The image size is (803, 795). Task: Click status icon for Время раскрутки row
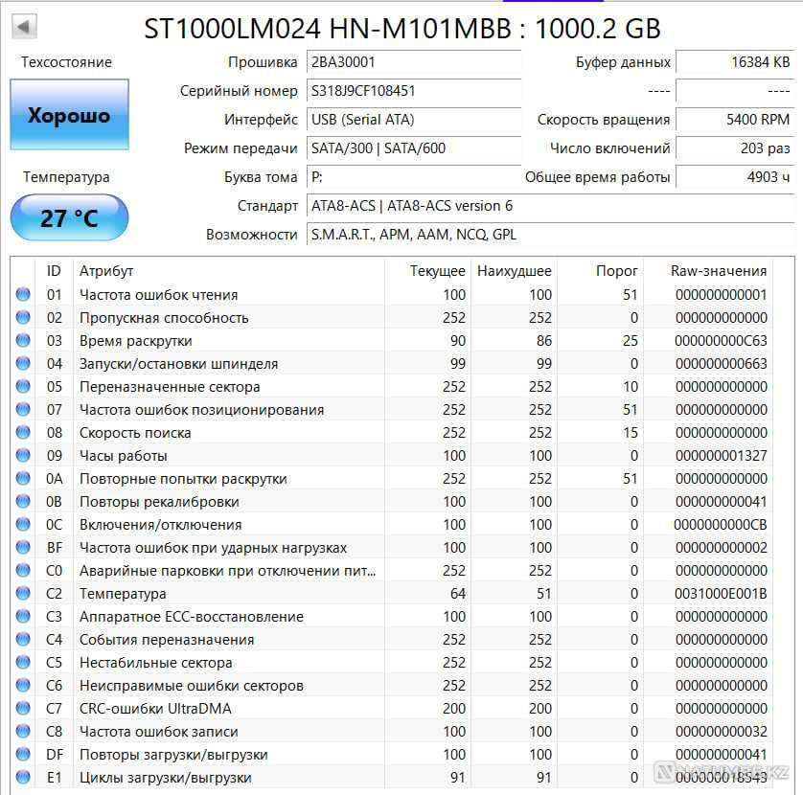tap(23, 340)
